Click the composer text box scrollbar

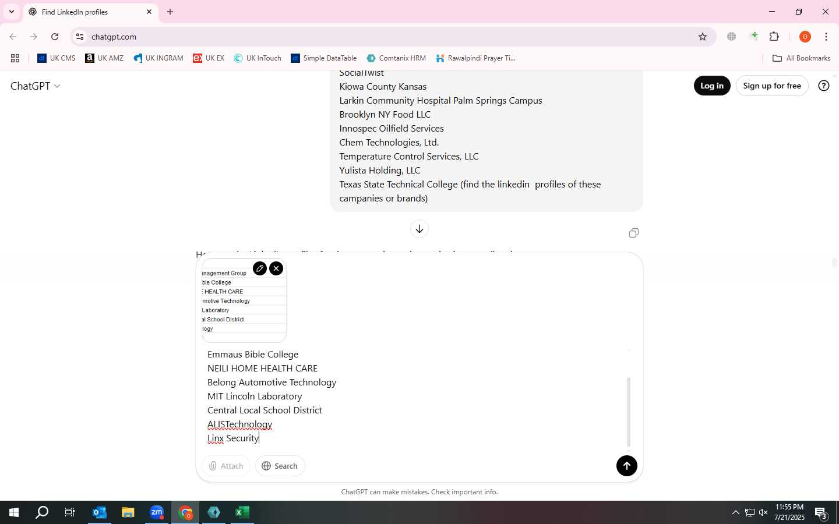[x=629, y=412]
